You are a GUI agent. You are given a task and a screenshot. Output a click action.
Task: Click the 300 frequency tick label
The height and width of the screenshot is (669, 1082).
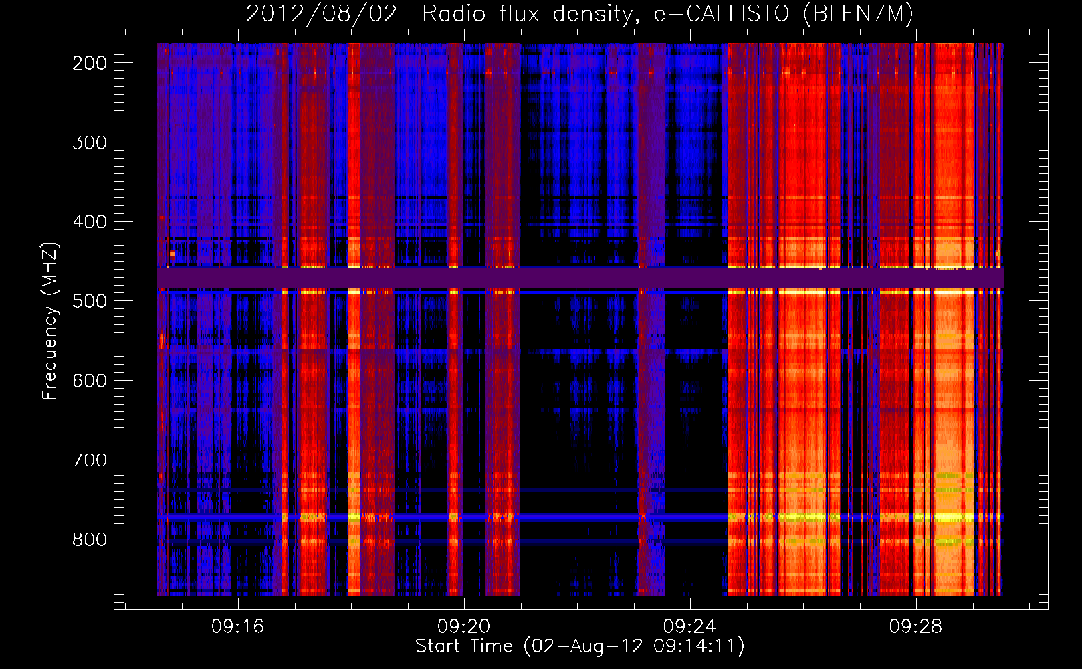[x=90, y=142]
